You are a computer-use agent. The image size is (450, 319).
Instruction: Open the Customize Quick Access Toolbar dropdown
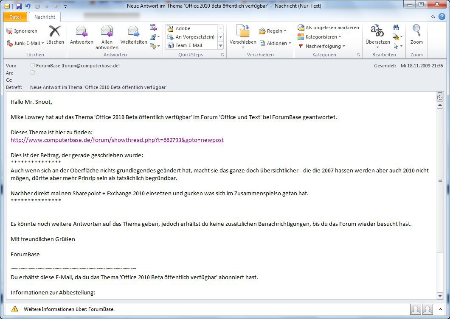click(65, 6)
